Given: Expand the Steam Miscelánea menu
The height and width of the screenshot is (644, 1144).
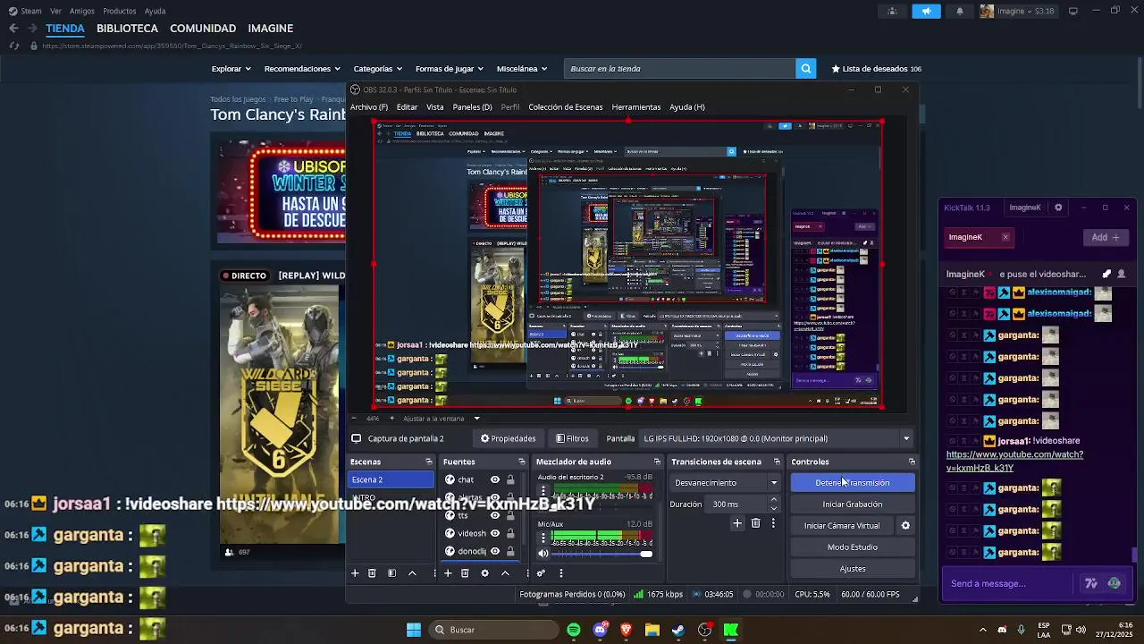Looking at the screenshot, I should point(522,69).
